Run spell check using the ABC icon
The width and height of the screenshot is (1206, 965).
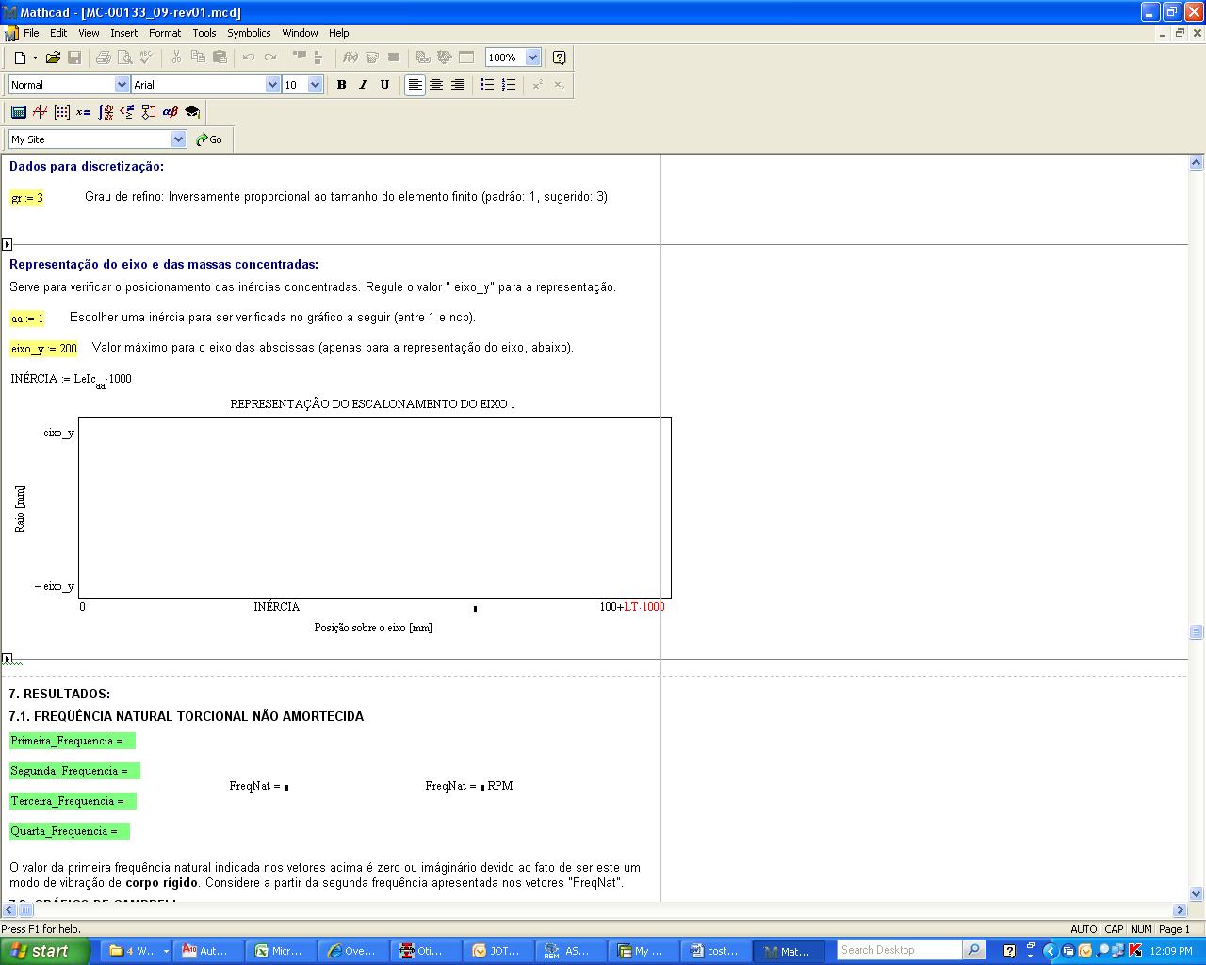click(x=146, y=57)
